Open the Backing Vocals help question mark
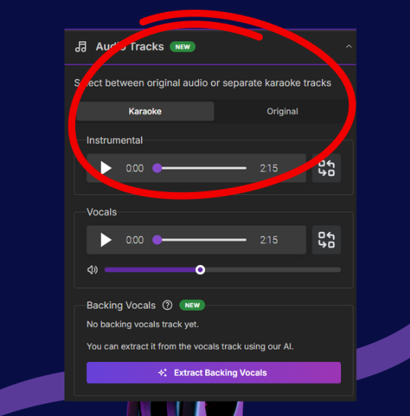This screenshot has height=416, width=410. coord(168,305)
